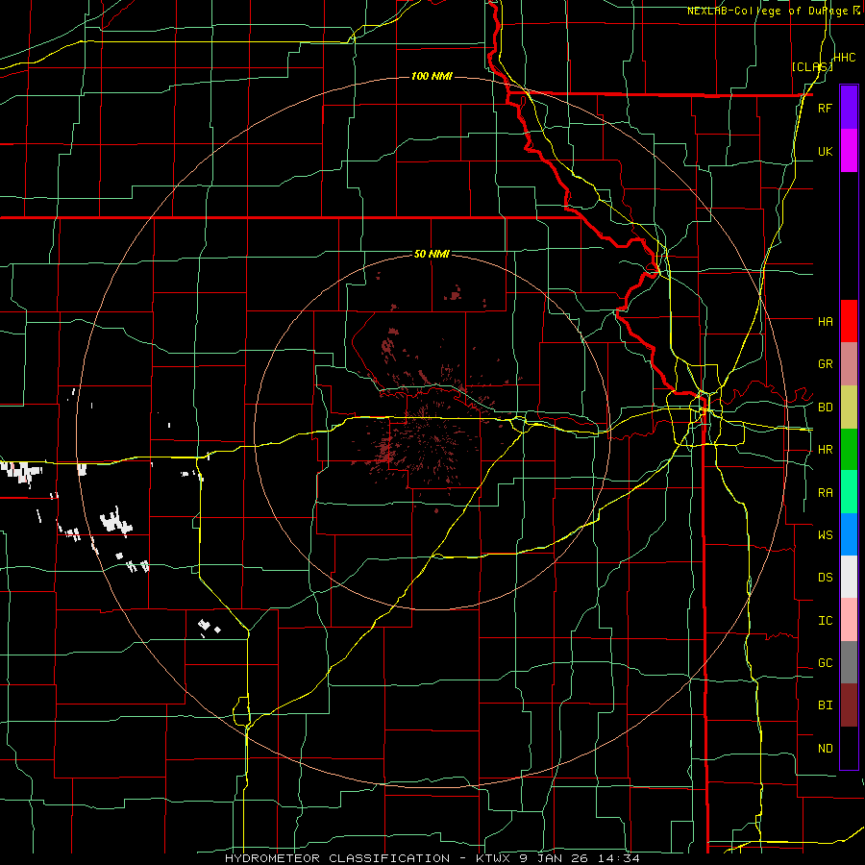Click the RA light green legend swatch
Viewport: 865px width, 865px height.
click(x=849, y=492)
